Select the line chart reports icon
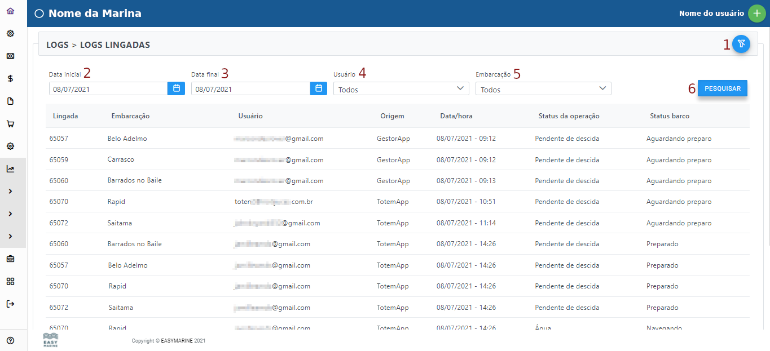 10,169
